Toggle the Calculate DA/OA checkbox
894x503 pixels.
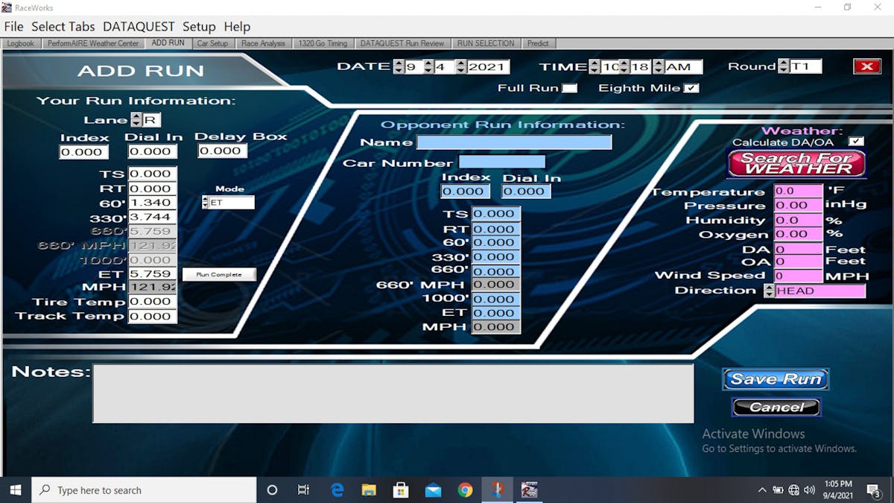(x=856, y=142)
